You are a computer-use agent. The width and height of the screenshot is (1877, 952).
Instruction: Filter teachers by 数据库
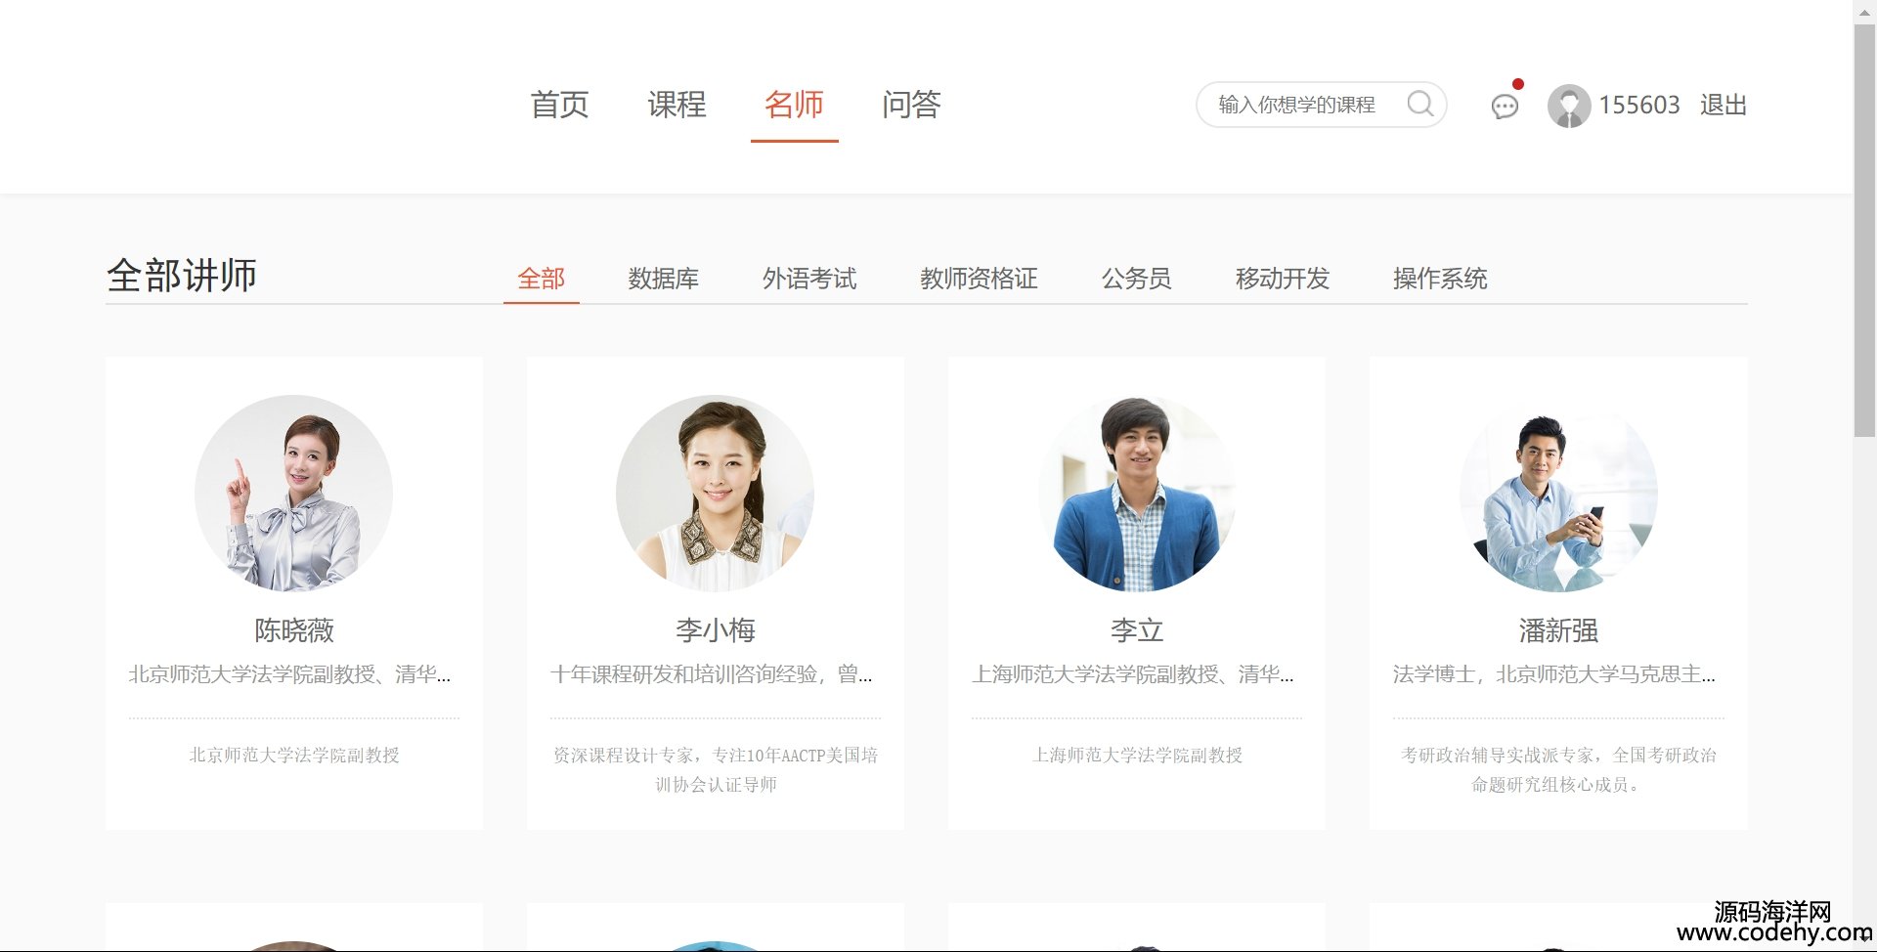pyautogui.click(x=663, y=279)
